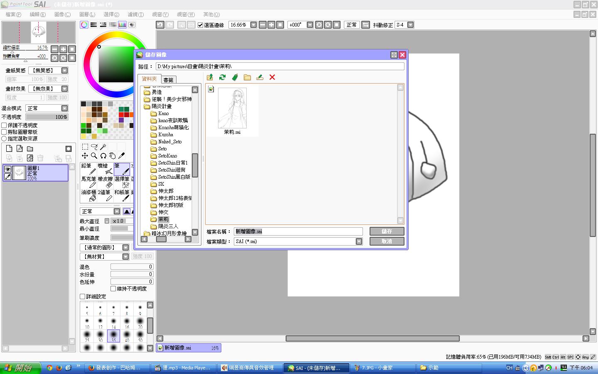Viewport: 598px width, 374px height.
Task: Show the scratchpad panel
Action: tap(132, 25)
